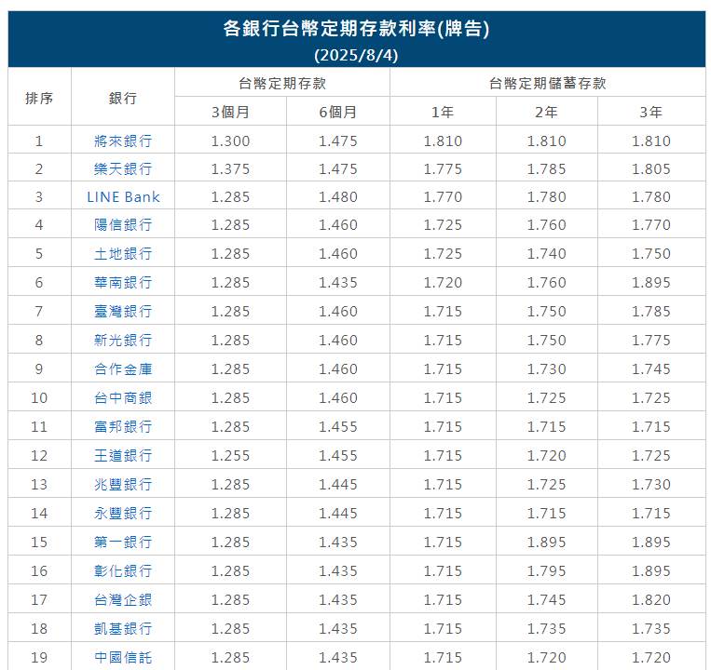Open the 合作金庫 link
Viewport: 711px width, 670px height.
[x=123, y=369]
